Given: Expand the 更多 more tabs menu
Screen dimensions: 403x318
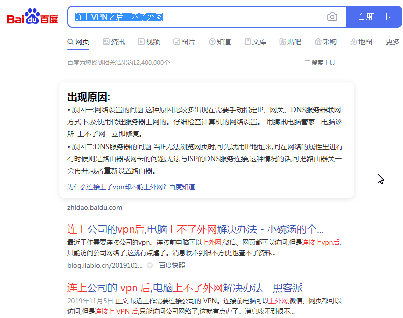Looking at the screenshot, I should coord(393,42).
